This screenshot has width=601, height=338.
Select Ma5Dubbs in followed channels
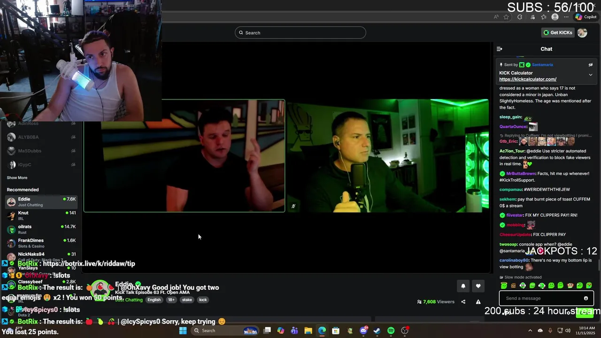(41, 151)
